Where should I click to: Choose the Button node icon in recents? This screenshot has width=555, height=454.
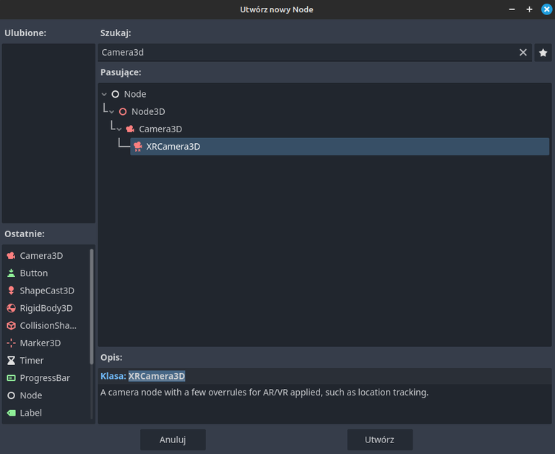tap(11, 273)
